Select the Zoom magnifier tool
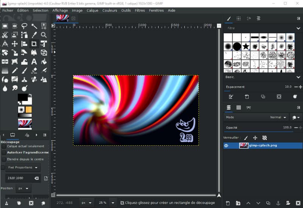This screenshot has width=303, height=208. pos(44,35)
